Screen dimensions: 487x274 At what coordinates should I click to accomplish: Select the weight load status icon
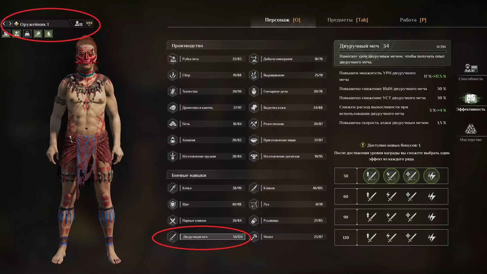point(27,34)
